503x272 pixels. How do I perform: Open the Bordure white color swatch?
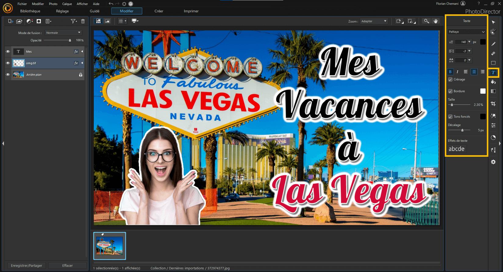(x=483, y=91)
